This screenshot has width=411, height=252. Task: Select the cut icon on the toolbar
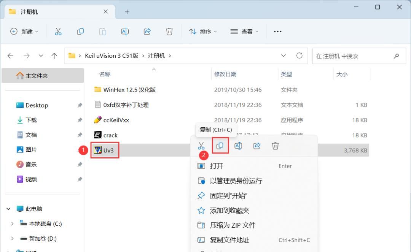pyautogui.click(x=58, y=32)
